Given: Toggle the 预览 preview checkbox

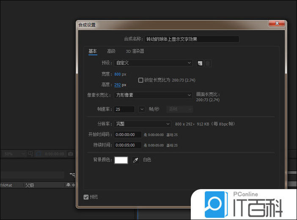Looking at the screenshot, I should pyautogui.click(x=86, y=197).
